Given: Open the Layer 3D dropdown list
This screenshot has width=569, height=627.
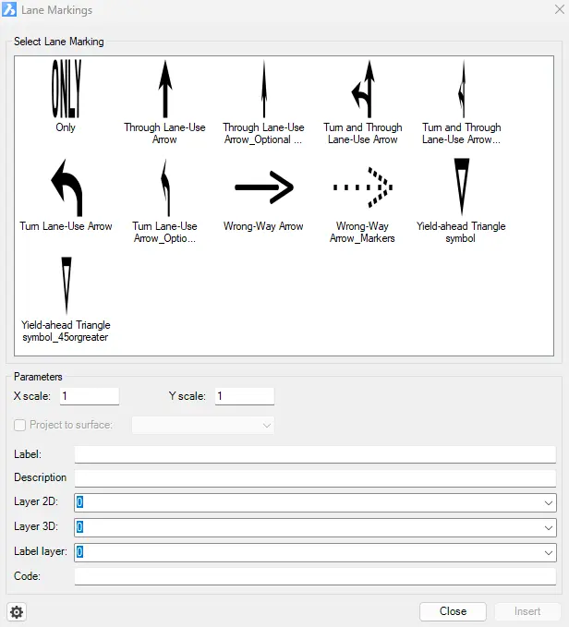Looking at the screenshot, I should (549, 527).
